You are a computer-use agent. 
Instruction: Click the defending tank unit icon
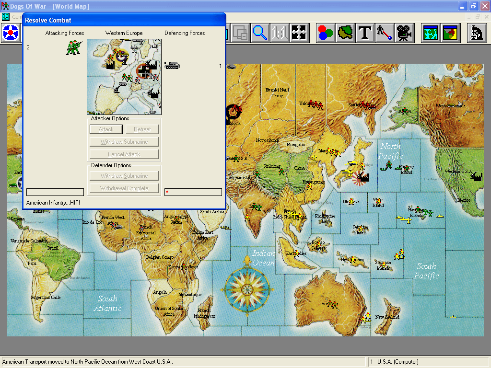[x=172, y=65]
